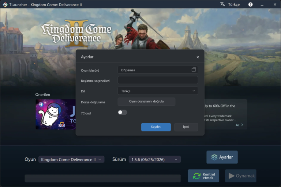Click the Telegram icon on cat banner

tap(41, 104)
